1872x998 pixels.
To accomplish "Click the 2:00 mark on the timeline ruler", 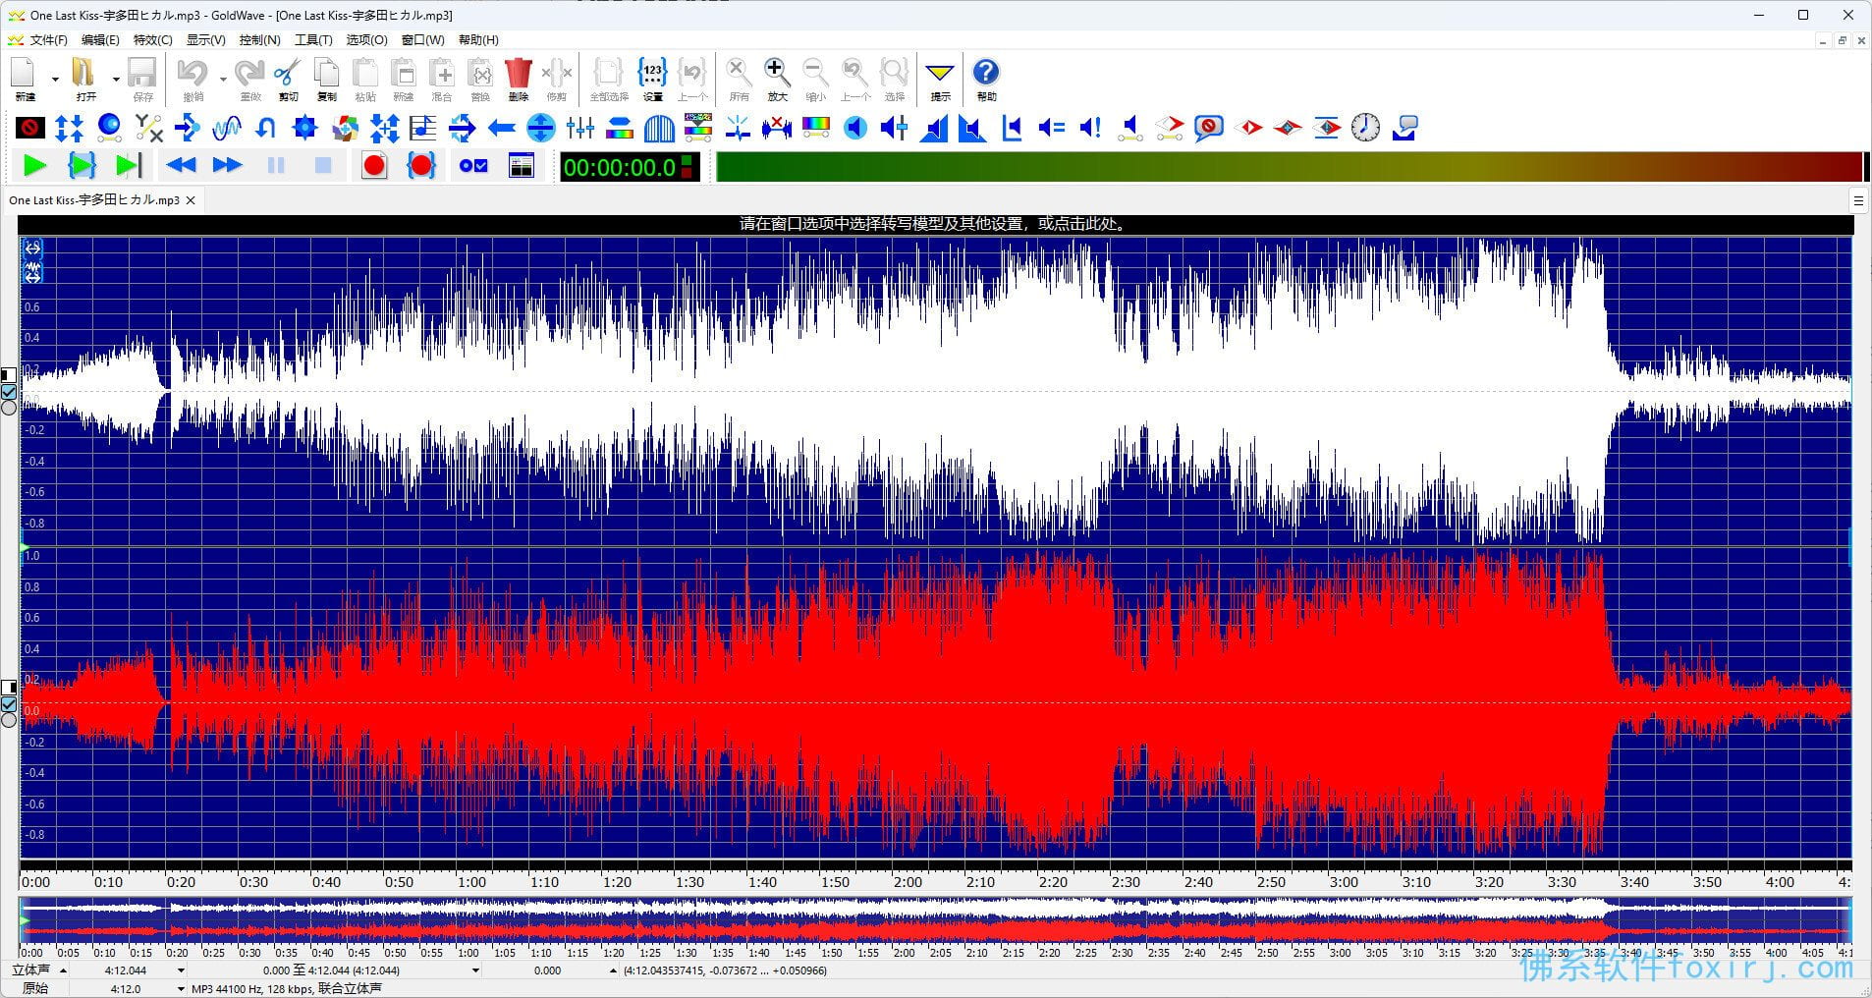I will coord(908,882).
